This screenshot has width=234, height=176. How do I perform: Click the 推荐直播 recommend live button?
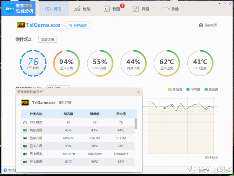78,25
